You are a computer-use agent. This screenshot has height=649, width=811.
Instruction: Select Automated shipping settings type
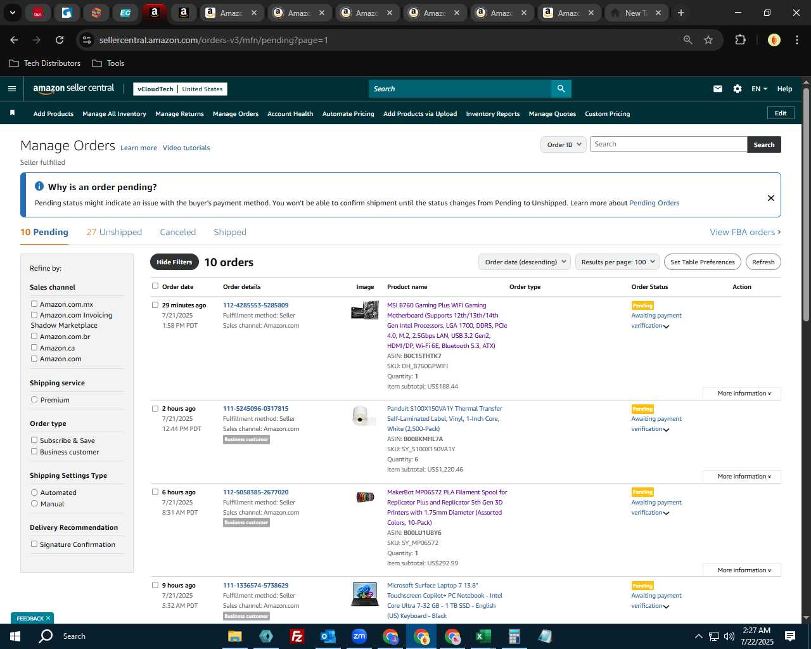click(x=34, y=492)
